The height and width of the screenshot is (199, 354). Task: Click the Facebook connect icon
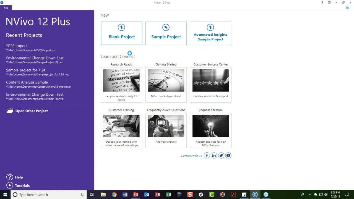point(207,156)
